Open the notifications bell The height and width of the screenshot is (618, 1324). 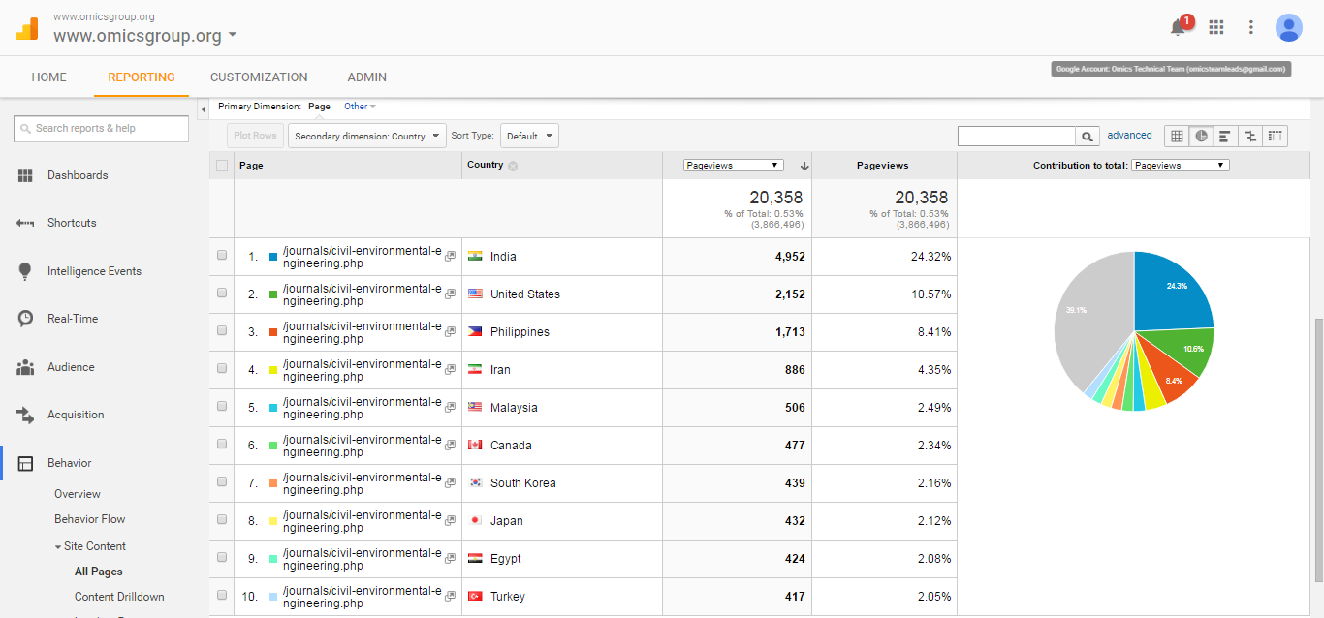1179,27
